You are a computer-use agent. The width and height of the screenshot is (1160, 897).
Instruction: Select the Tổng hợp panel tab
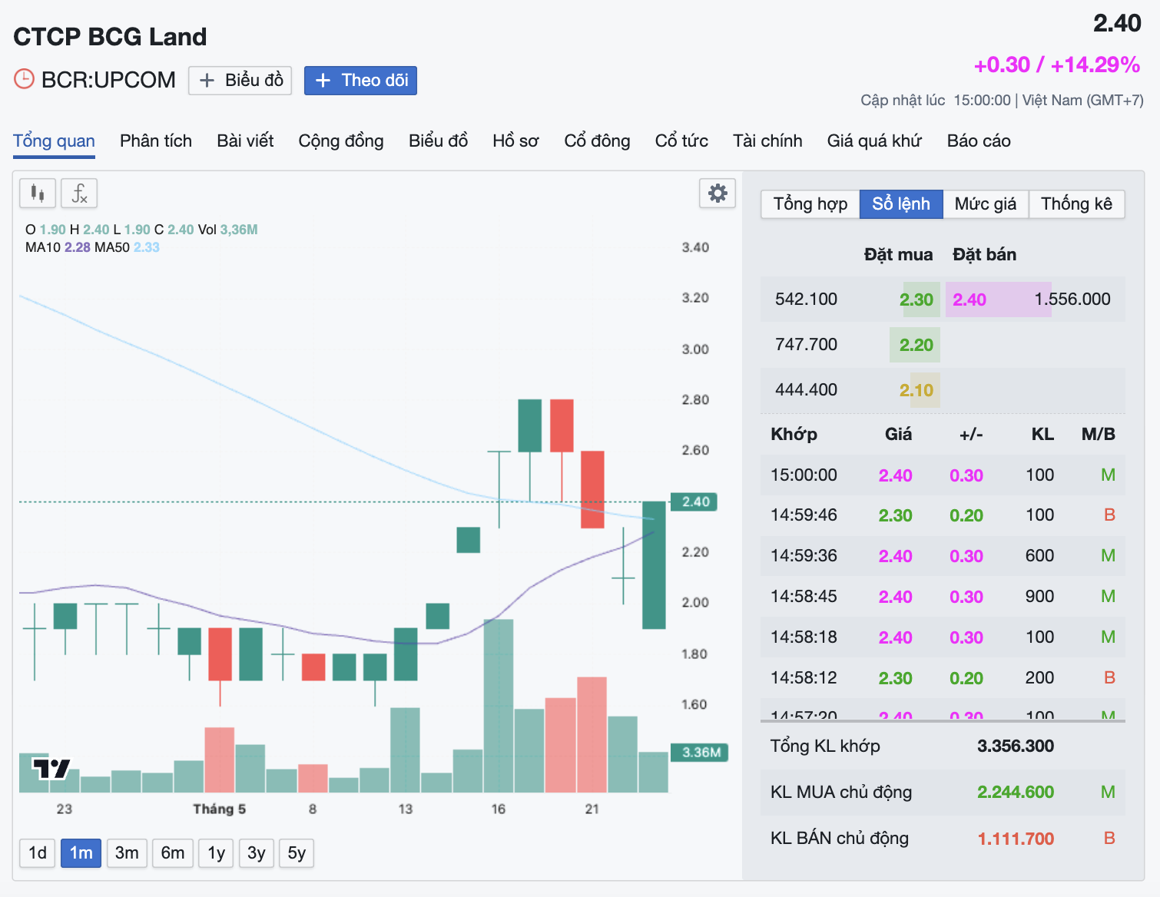810,204
